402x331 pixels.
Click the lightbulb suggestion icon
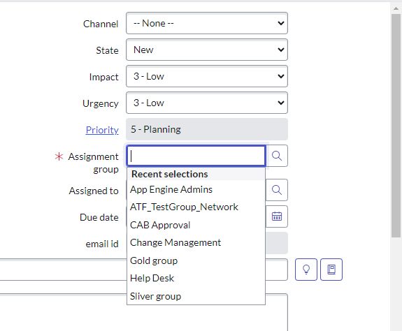coord(306,270)
